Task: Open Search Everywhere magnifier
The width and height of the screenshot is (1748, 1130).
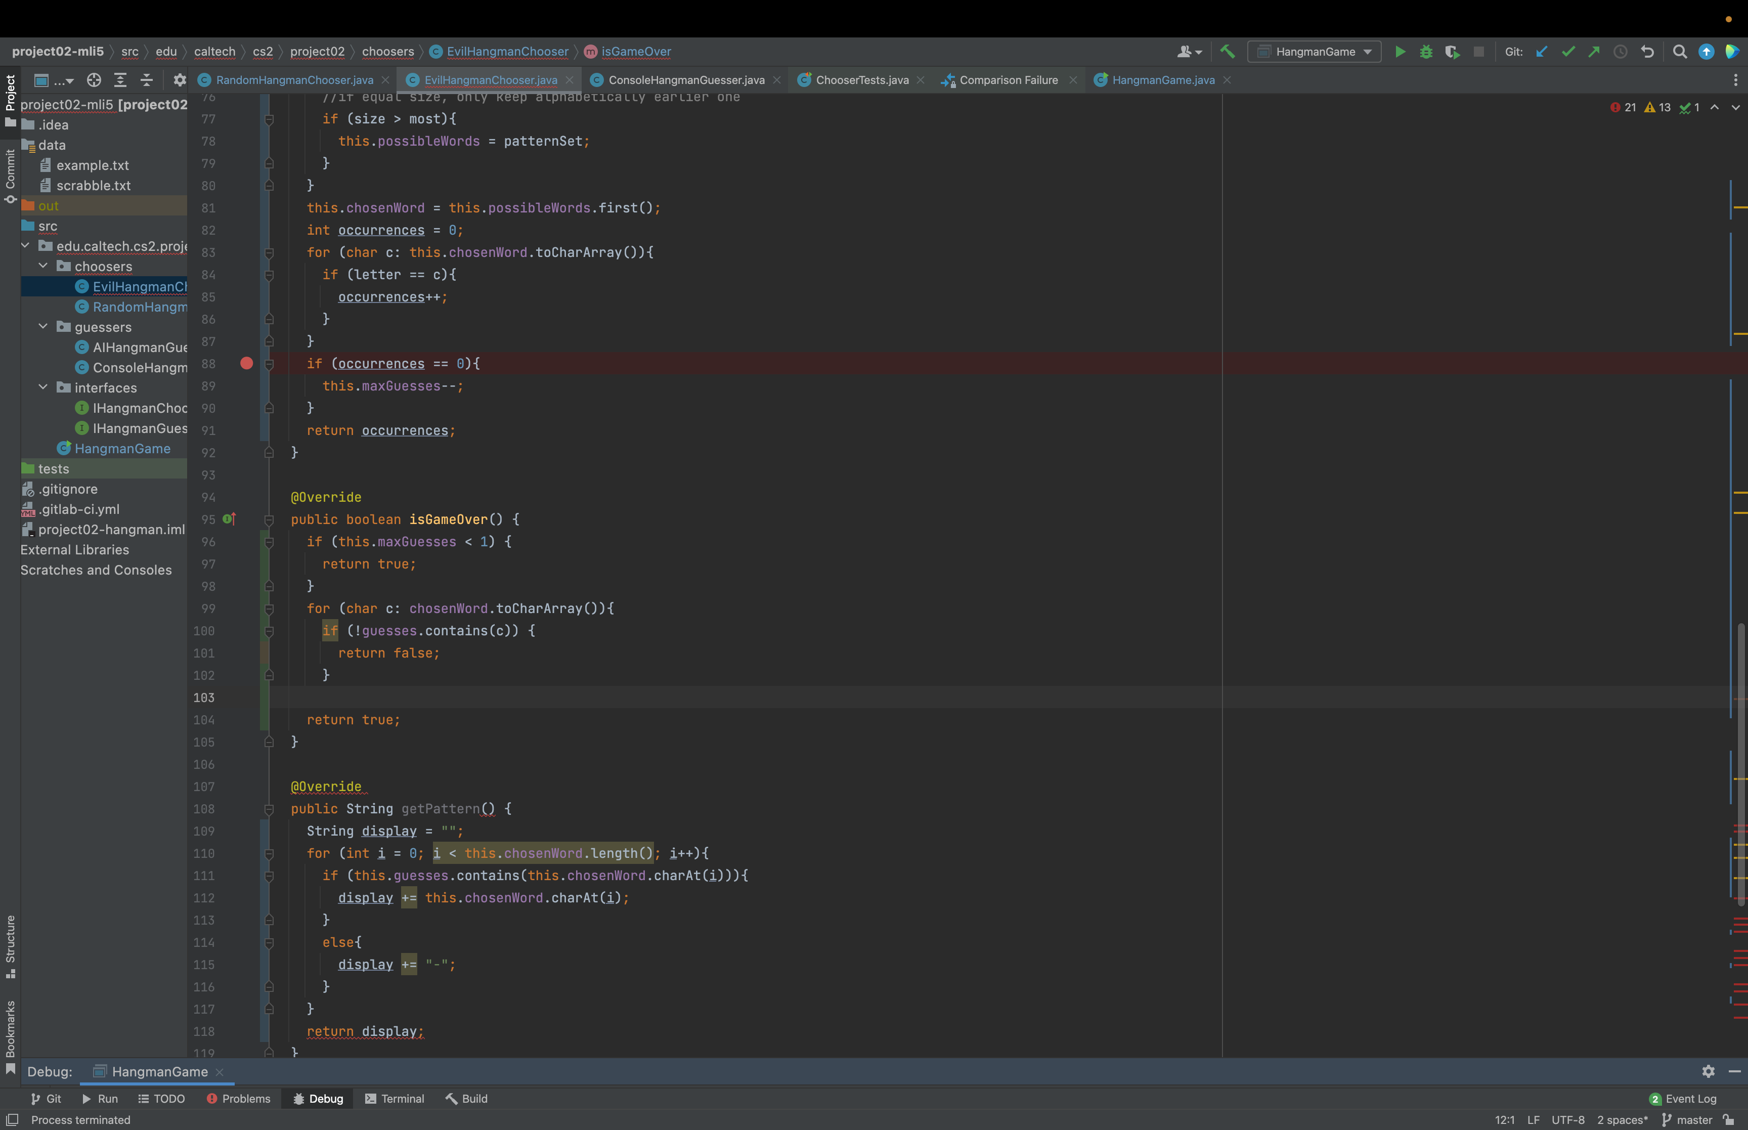Action: pyautogui.click(x=1680, y=52)
